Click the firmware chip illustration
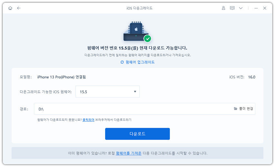The height and width of the screenshot is (167, 275). (x=137, y=31)
